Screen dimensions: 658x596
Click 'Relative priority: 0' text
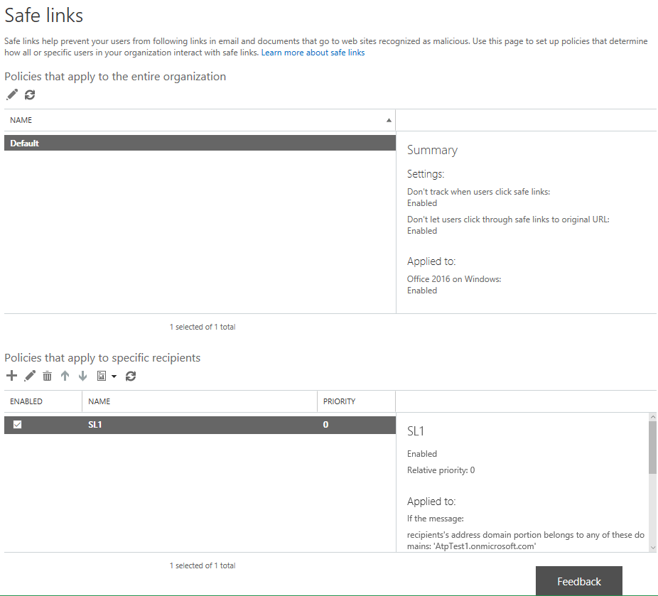[x=441, y=470]
